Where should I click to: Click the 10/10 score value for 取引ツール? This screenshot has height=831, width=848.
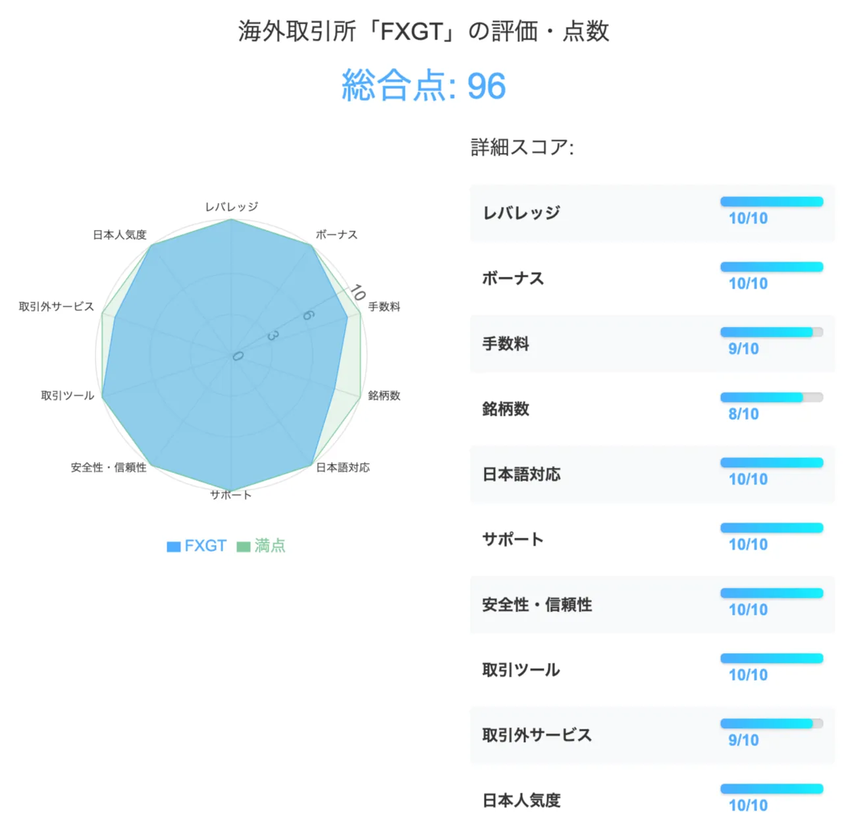(748, 675)
